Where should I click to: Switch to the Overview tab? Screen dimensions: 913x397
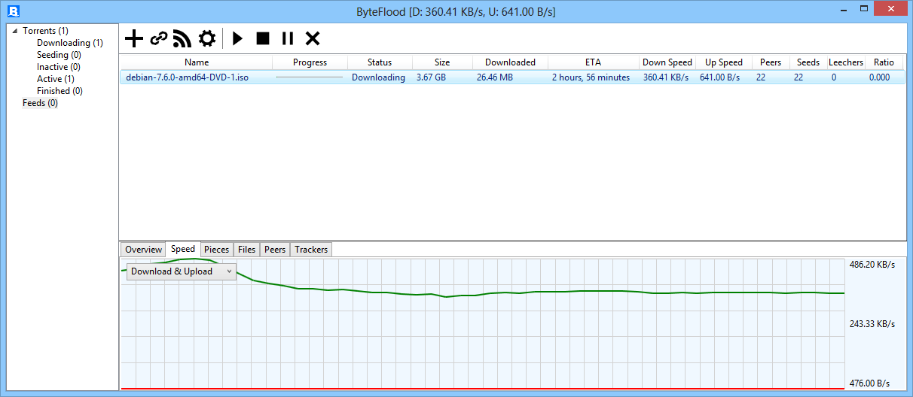143,250
